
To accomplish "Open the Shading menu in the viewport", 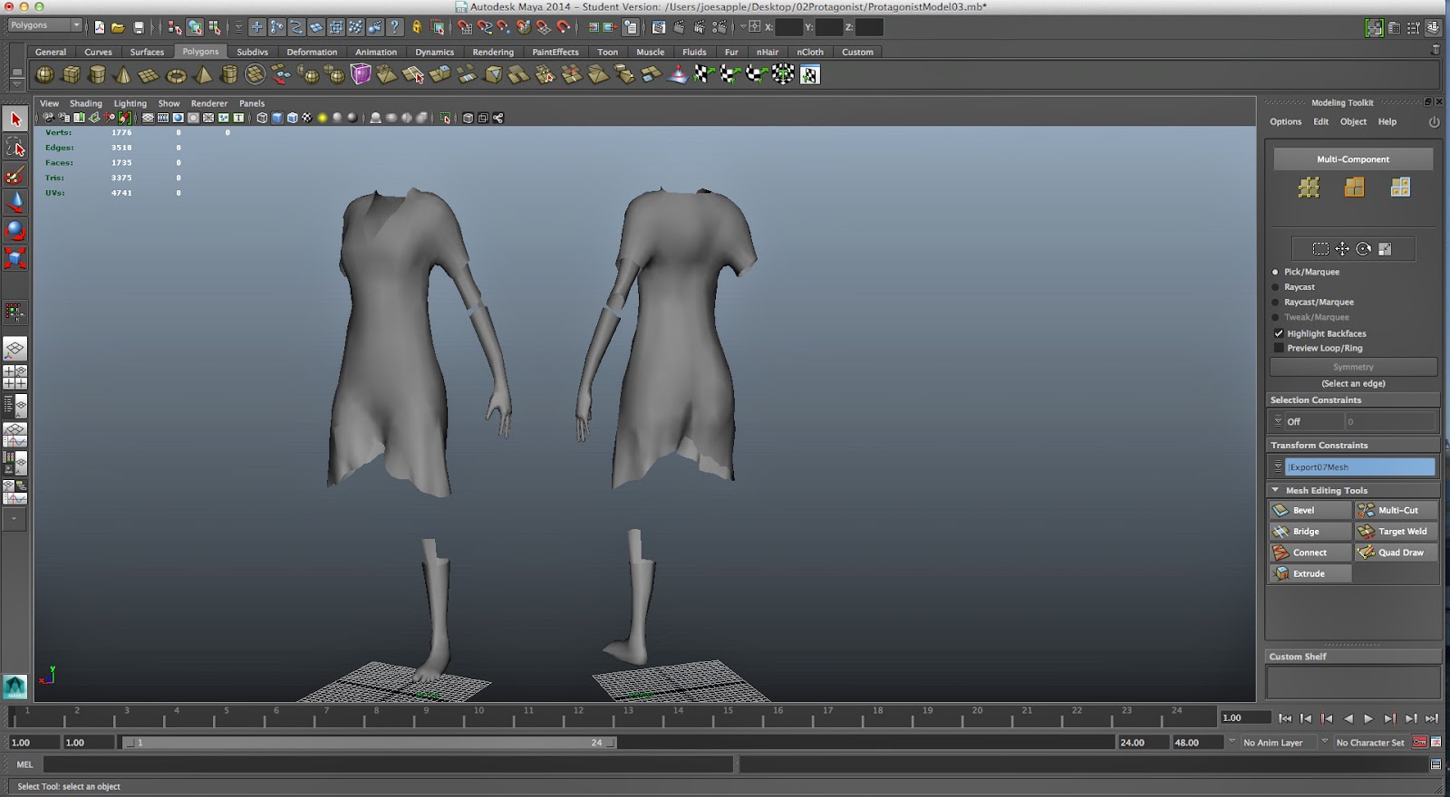I will click(85, 103).
